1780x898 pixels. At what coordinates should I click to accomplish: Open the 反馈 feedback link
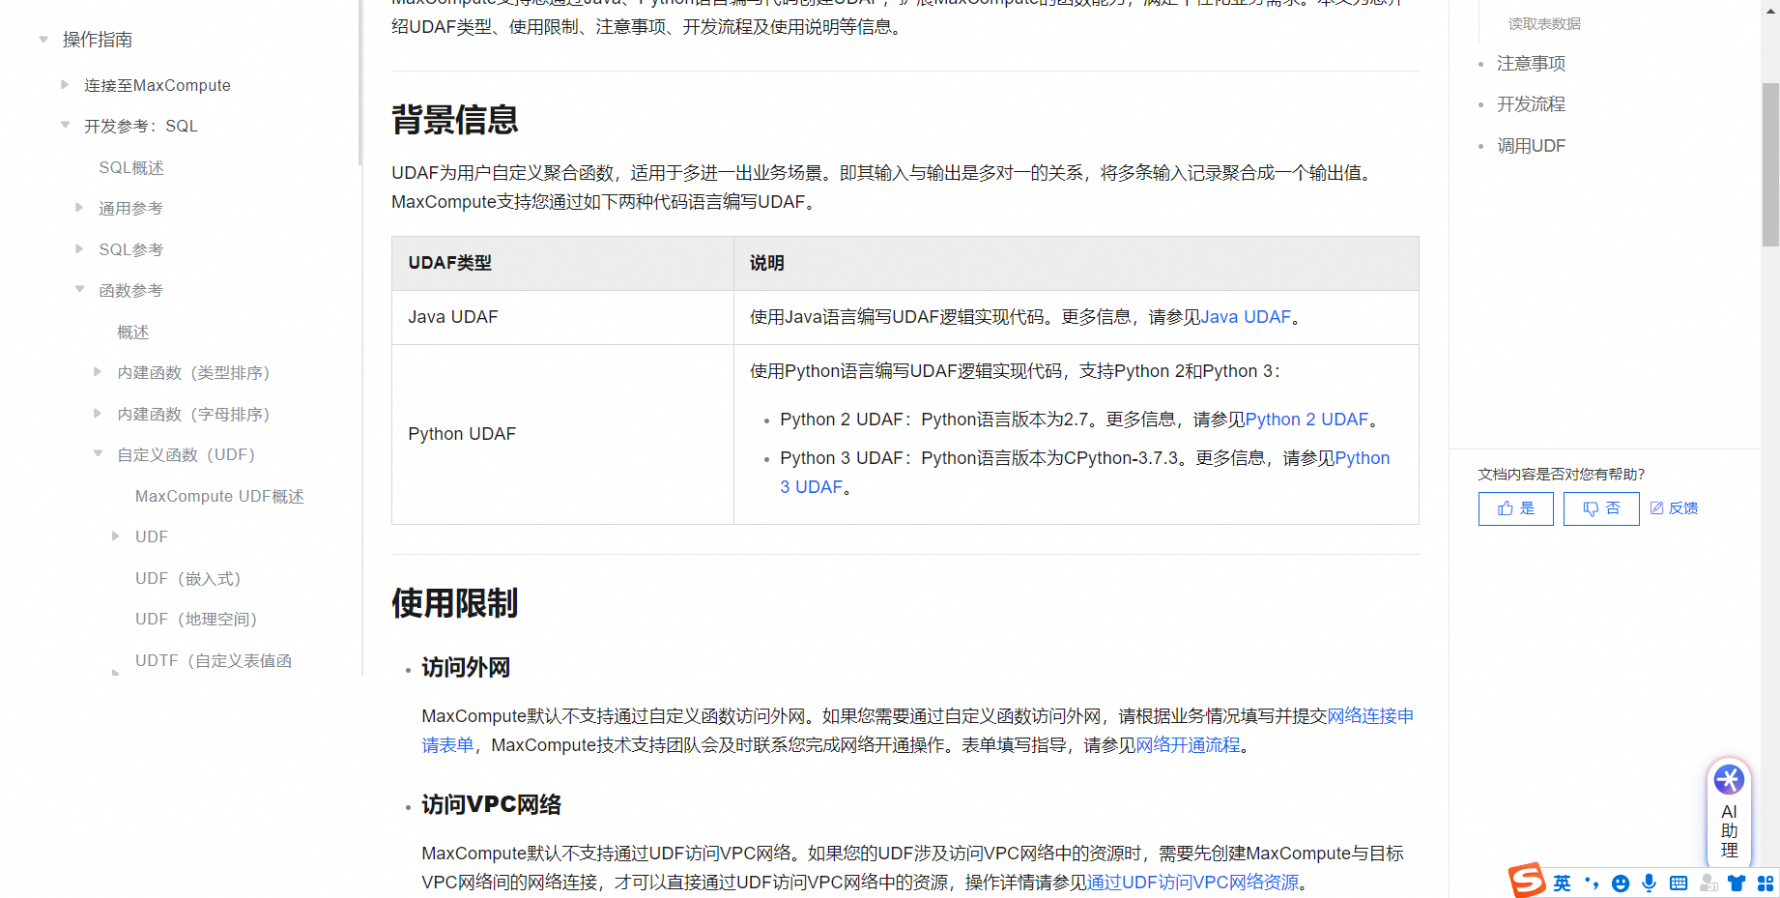click(x=1674, y=508)
